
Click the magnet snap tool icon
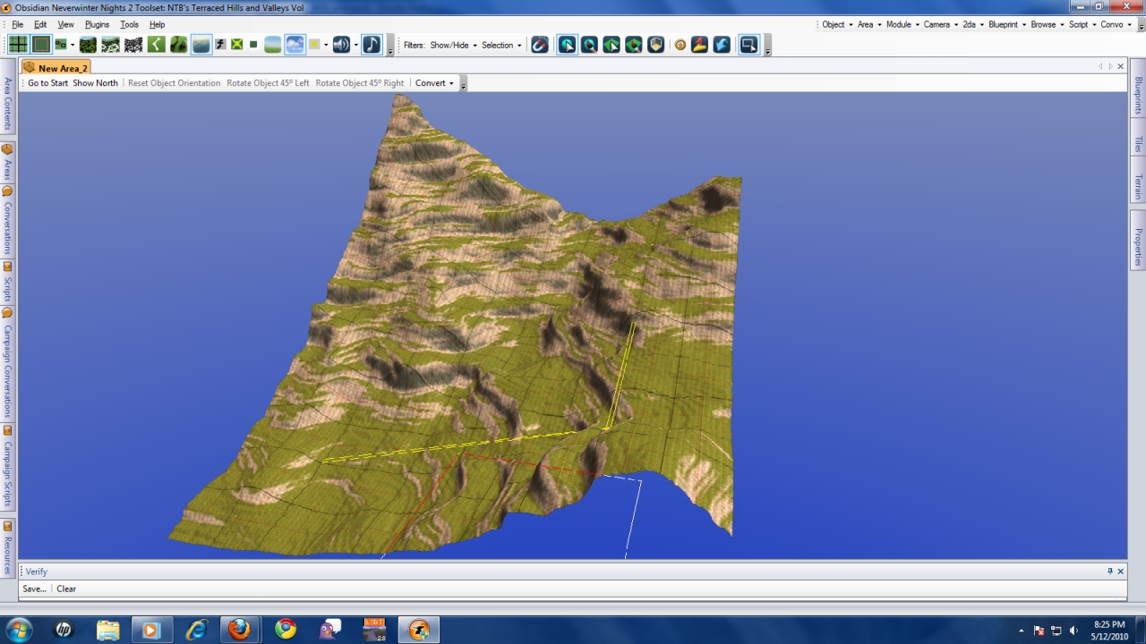[540, 45]
